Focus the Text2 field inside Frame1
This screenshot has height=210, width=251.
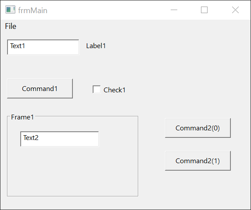[x=60, y=139]
